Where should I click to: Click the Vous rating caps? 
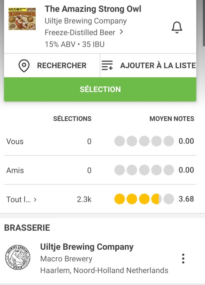(144, 141)
